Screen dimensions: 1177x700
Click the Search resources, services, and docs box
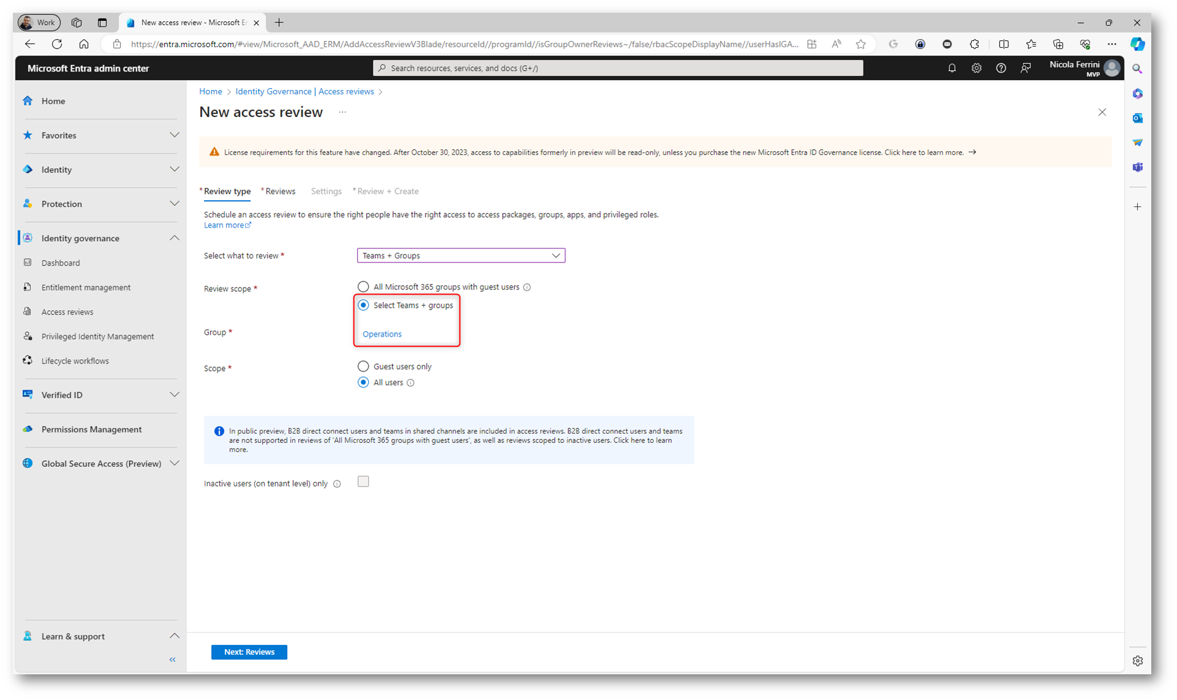(618, 68)
